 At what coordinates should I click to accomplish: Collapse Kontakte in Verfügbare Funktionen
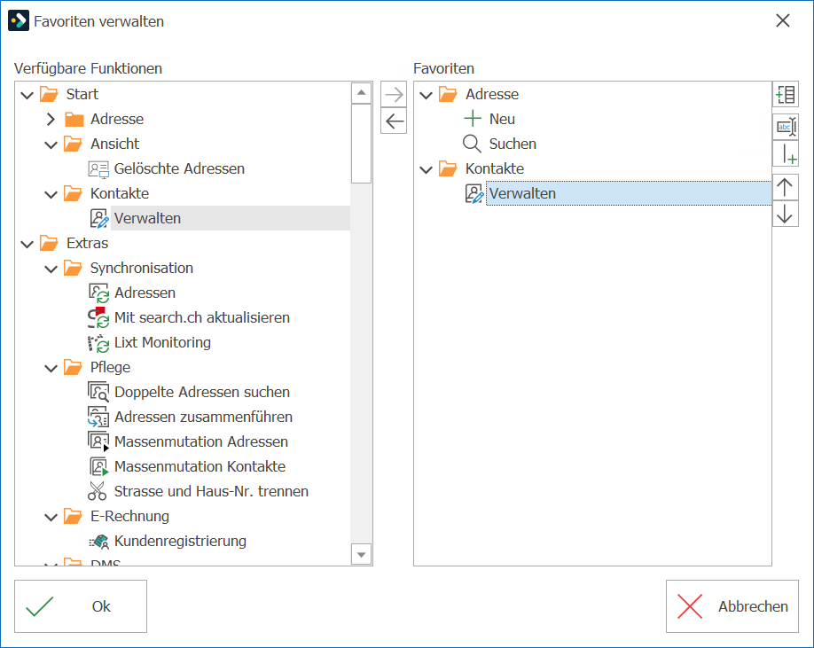pos(51,194)
